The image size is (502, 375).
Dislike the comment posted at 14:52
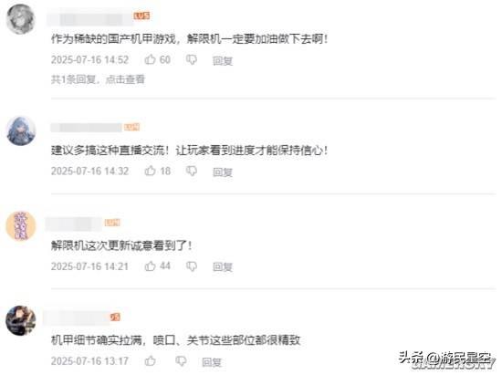pyautogui.click(x=192, y=60)
